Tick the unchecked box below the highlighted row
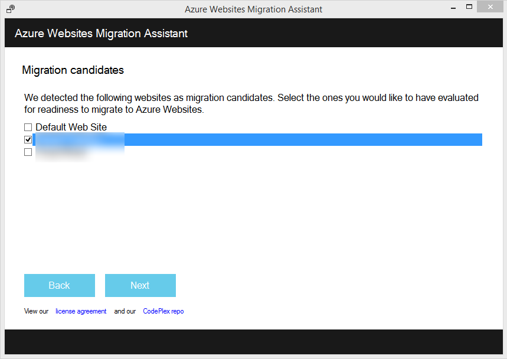This screenshot has height=359, width=507. [28, 152]
